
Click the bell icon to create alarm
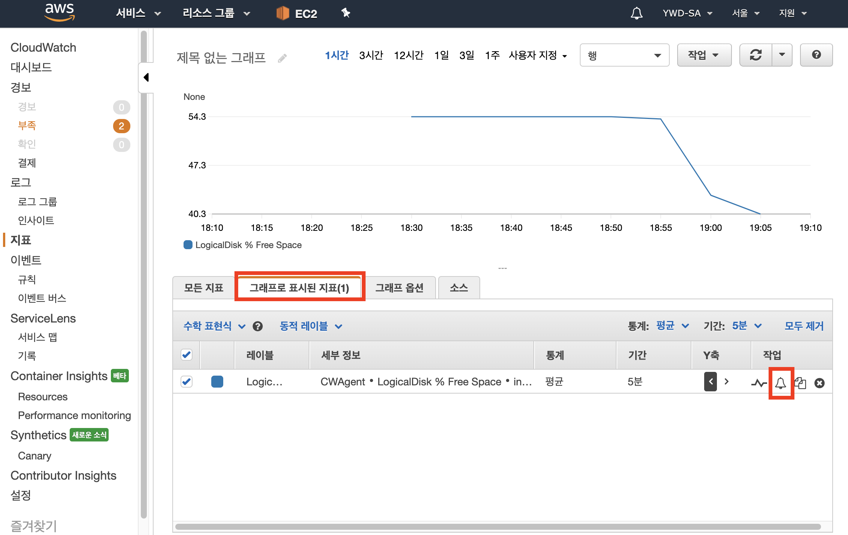point(781,383)
